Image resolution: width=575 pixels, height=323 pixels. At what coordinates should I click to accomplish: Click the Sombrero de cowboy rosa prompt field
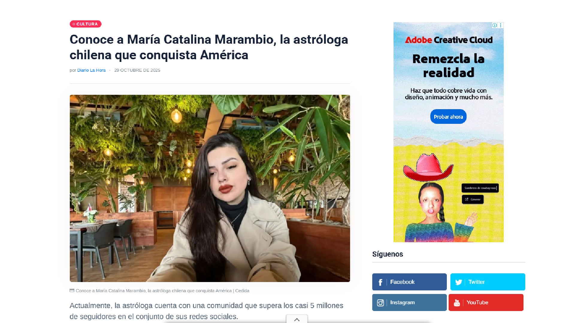pyautogui.click(x=480, y=188)
